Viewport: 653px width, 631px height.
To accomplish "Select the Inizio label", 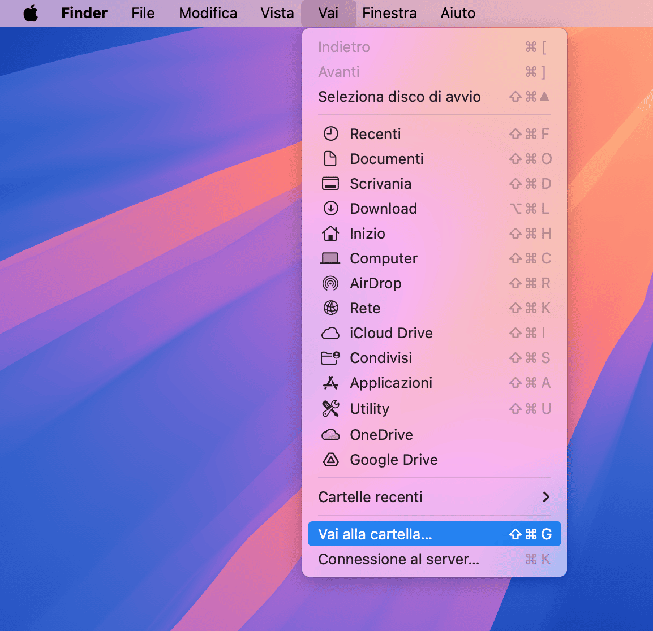I will coord(367,234).
